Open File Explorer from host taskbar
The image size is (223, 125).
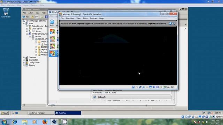25,122
